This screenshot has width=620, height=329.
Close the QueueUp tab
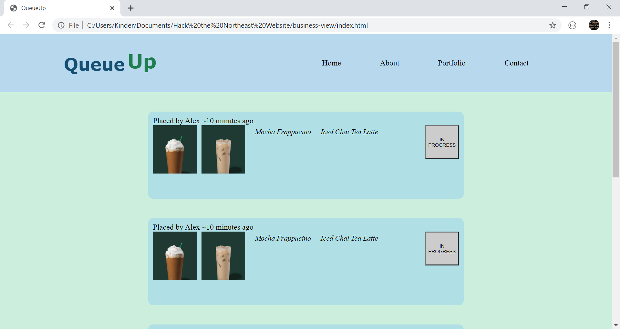(112, 8)
